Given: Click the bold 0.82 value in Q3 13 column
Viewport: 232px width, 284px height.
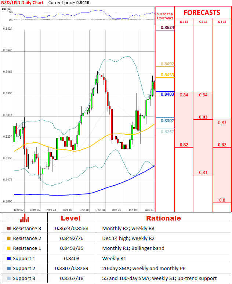Looking at the screenshot, I should pos(222,145).
